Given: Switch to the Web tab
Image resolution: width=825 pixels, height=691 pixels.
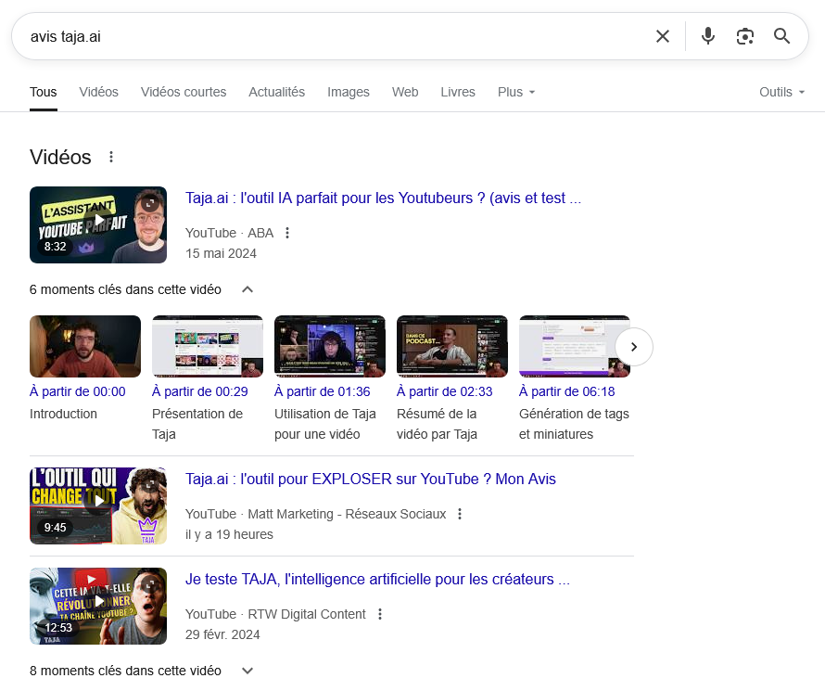Looking at the screenshot, I should coord(405,92).
